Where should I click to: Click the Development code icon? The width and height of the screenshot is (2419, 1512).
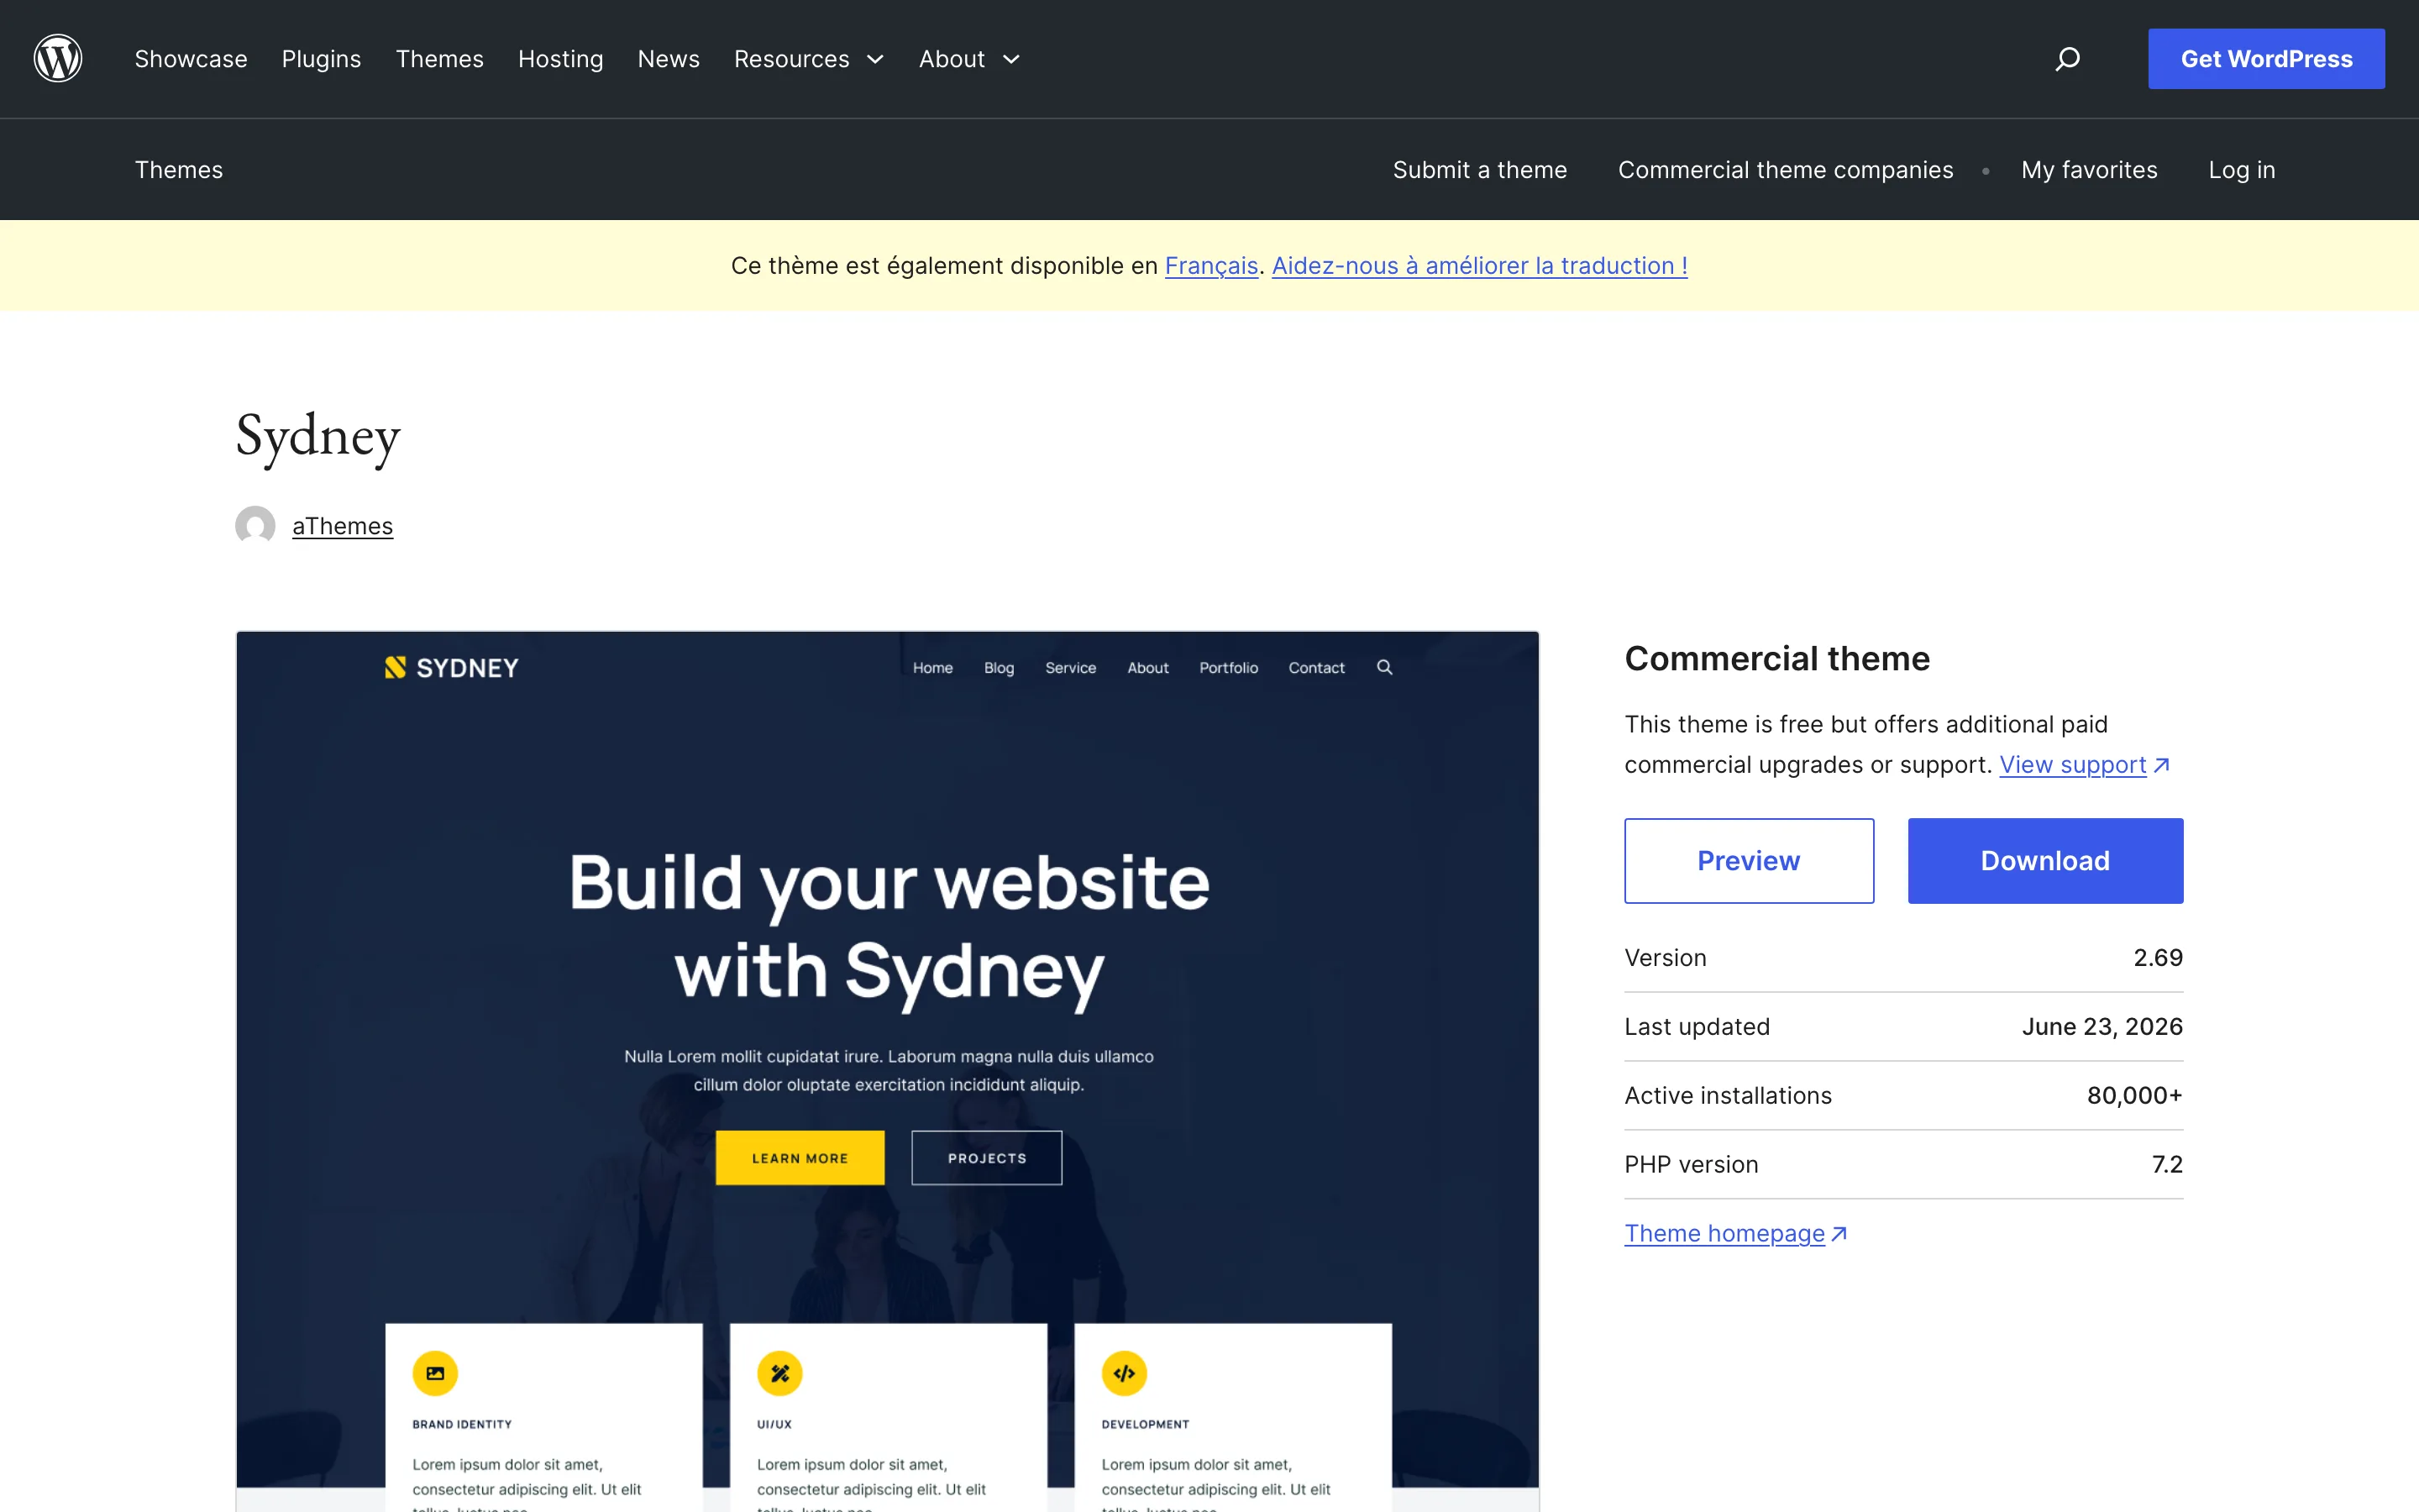(x=1125, y=1373)
